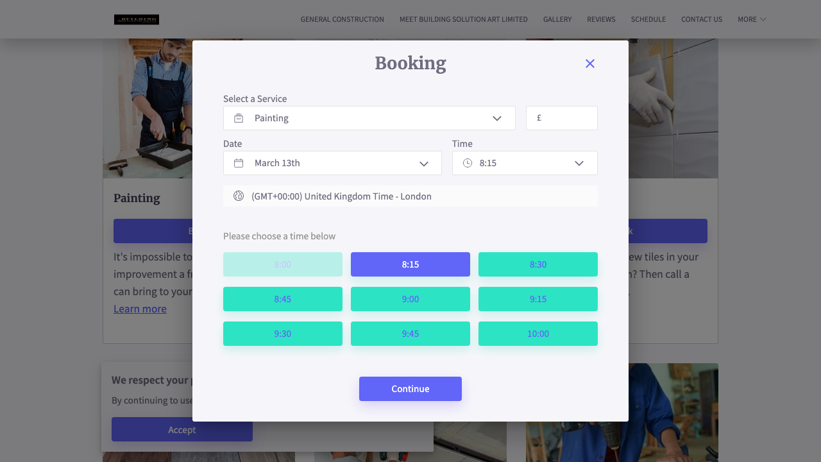Click the Building Solution logo in the header
Viewport: 821px width, 462px height.
pos(136,19)
